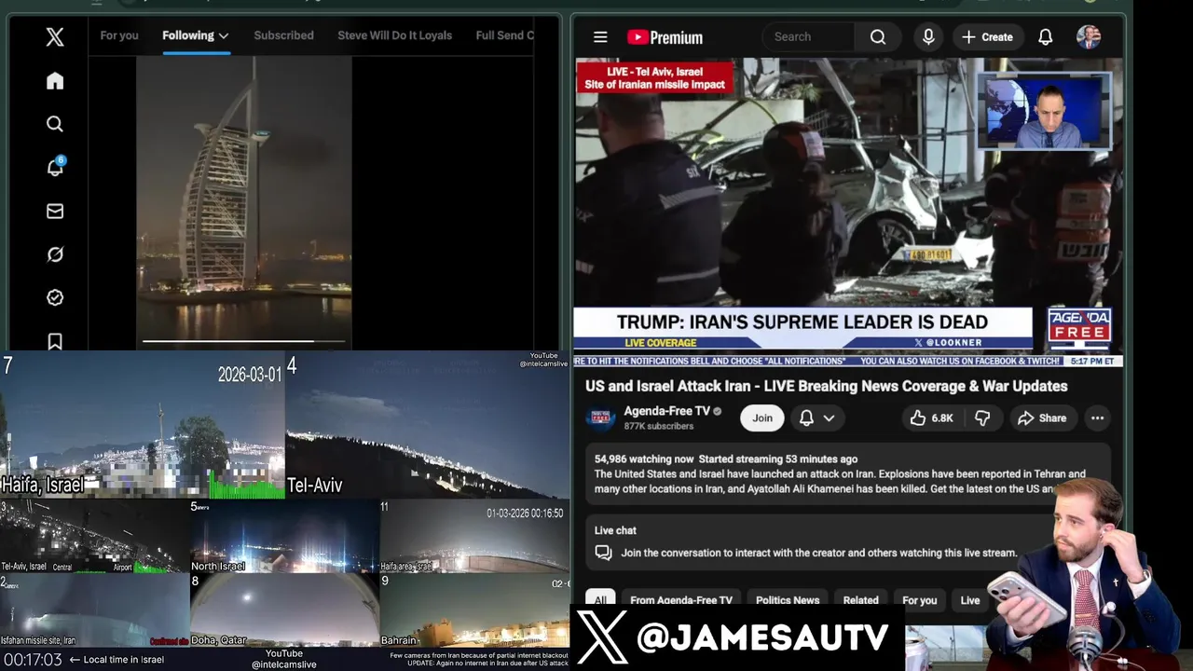The height and width of the screenshot is (671, 1193).
Task: Open Agenda-Free TV channel name link
Action: pyautogui.click(x=666, y=411)
